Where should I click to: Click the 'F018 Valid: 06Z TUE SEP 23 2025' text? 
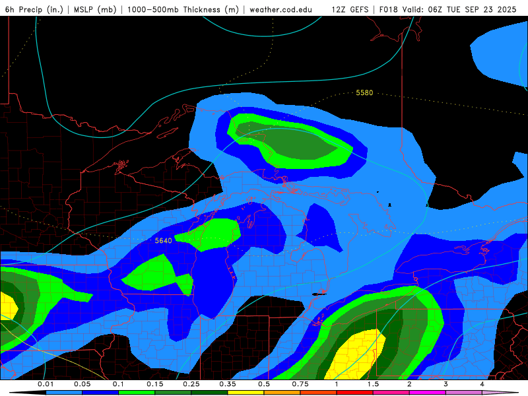447,9
